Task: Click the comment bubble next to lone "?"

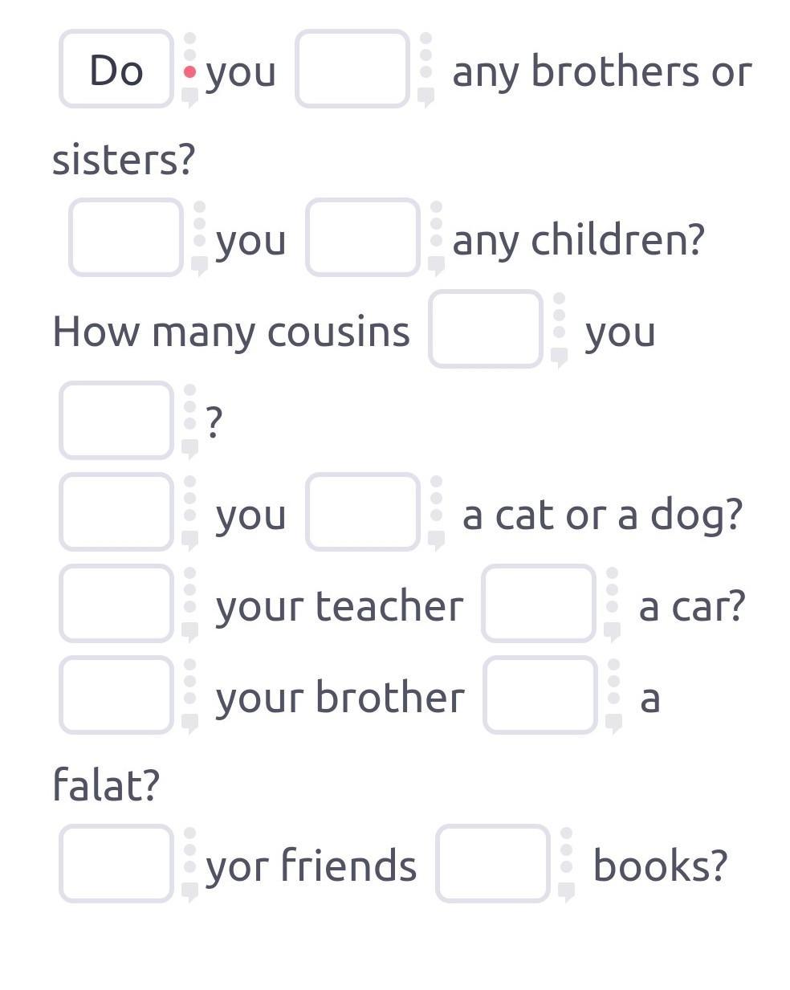Action: pyautogui.click(x=190, y=448)
